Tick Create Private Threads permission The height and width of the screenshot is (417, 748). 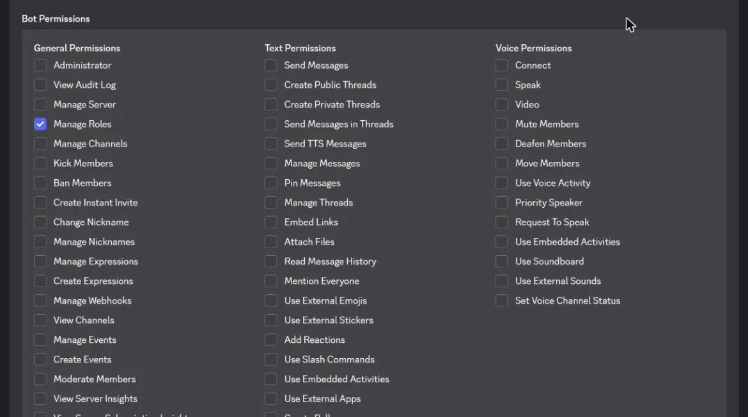[270, 104]
